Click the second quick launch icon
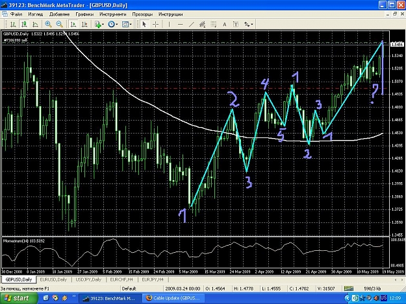The height and width of the screenshot is (304, 406). point(55,298)
